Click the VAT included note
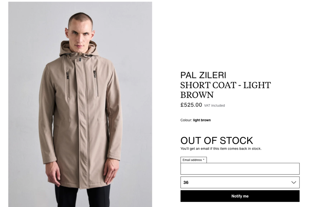The height and width of the screenshot is (207, 329). [x=214, y=106]
